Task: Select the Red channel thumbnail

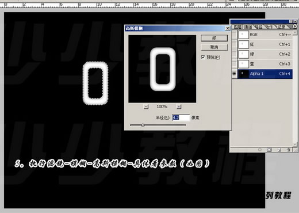Action: tap(243, 44)
